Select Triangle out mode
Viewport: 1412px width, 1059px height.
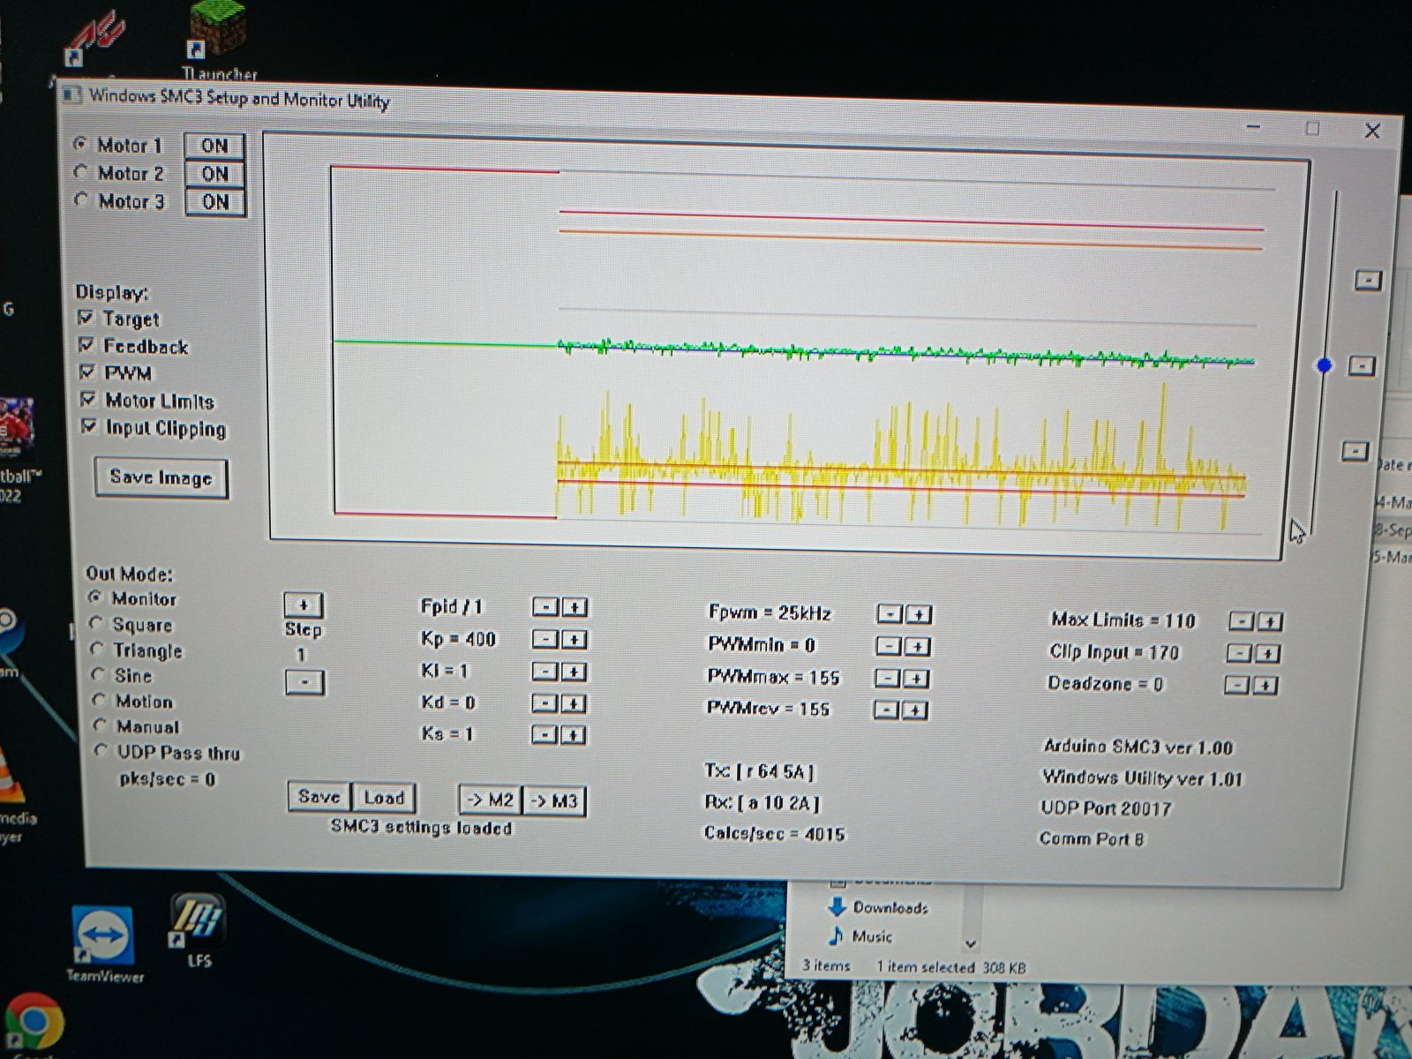[97, 650]
